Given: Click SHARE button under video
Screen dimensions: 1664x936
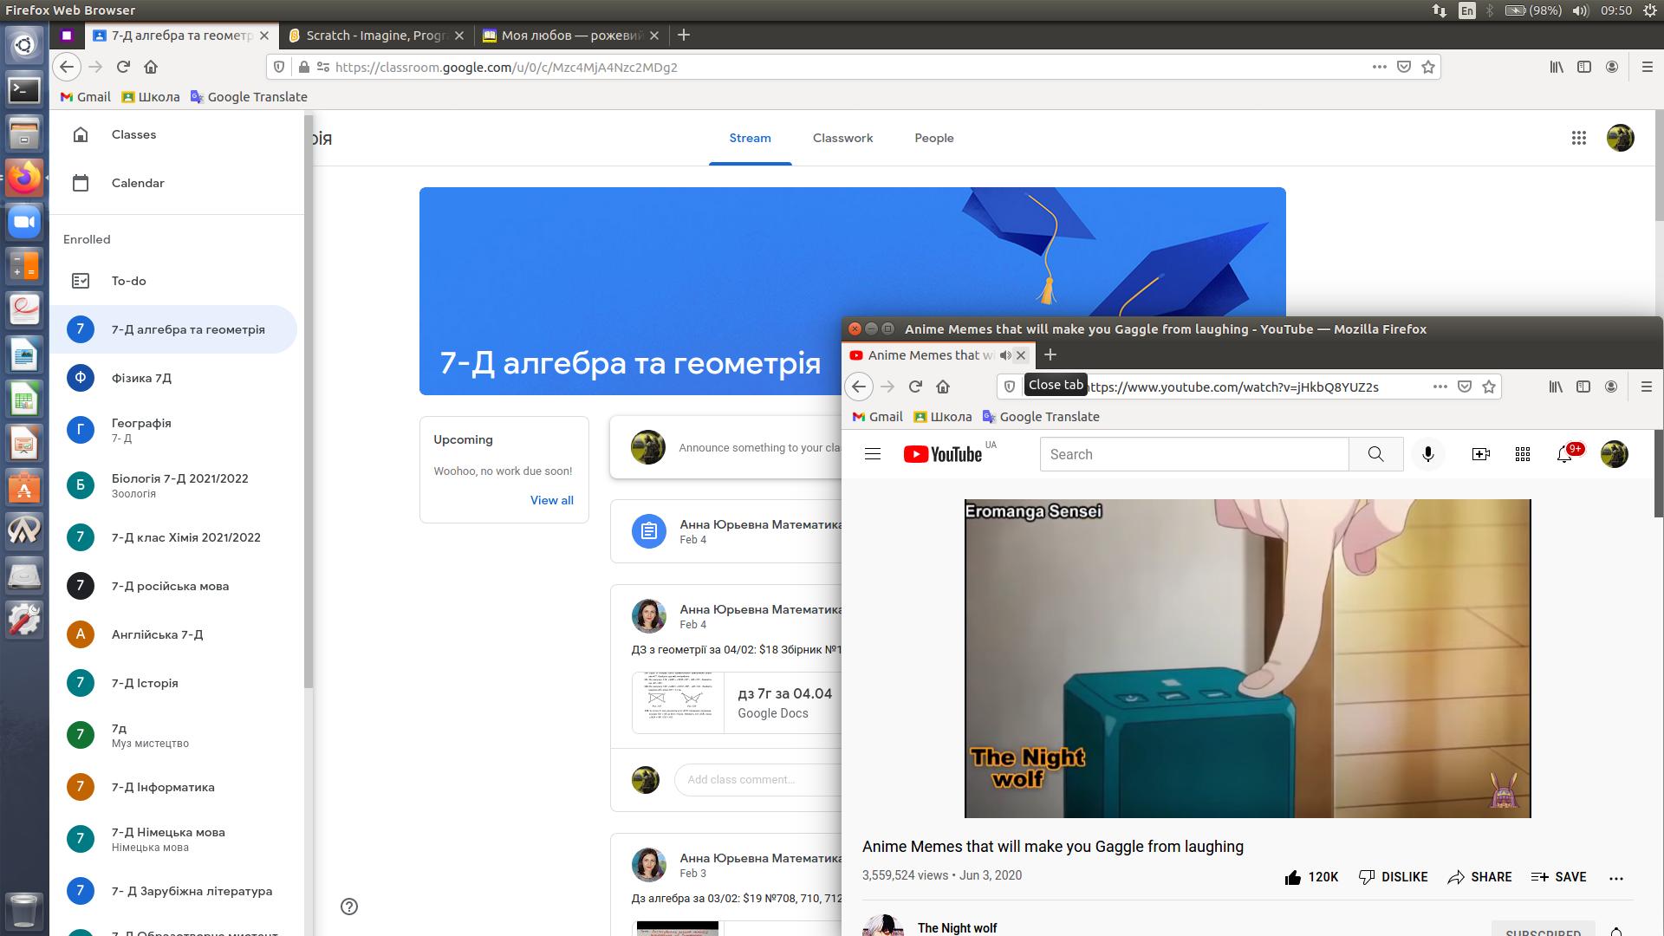Looking at the screenshot, I should pos(1479,877).
